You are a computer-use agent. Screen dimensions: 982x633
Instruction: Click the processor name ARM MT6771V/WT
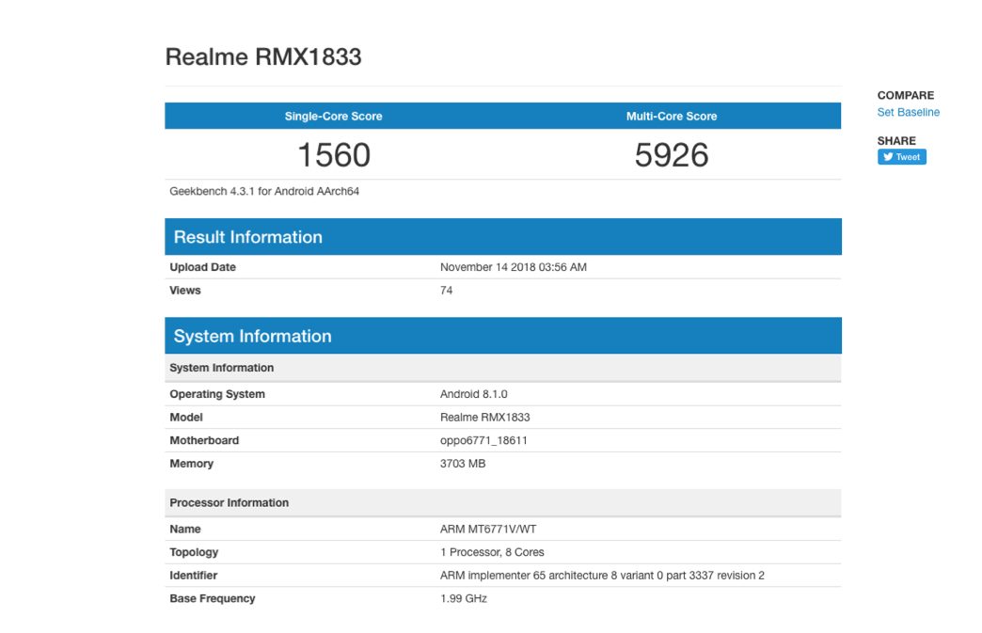pos(486,530)
